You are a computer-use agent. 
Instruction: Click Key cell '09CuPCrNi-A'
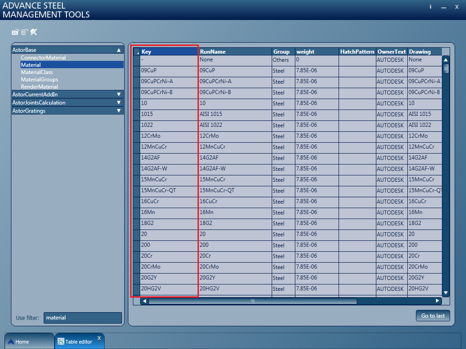click(169, 82)
